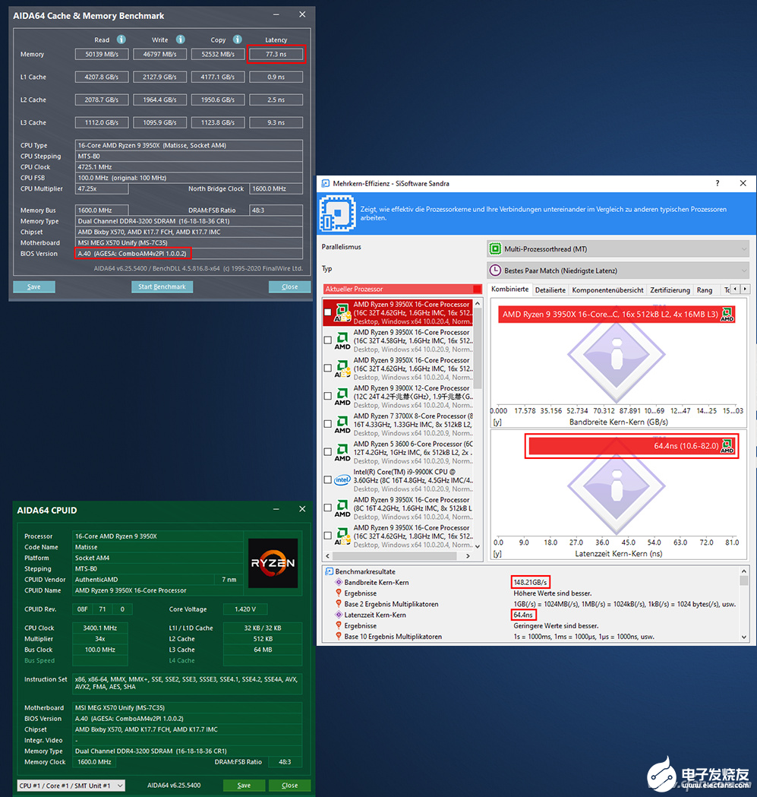Click the purple diamond beside Bandbreite Kern-Kern result

(x=339, y=582)
